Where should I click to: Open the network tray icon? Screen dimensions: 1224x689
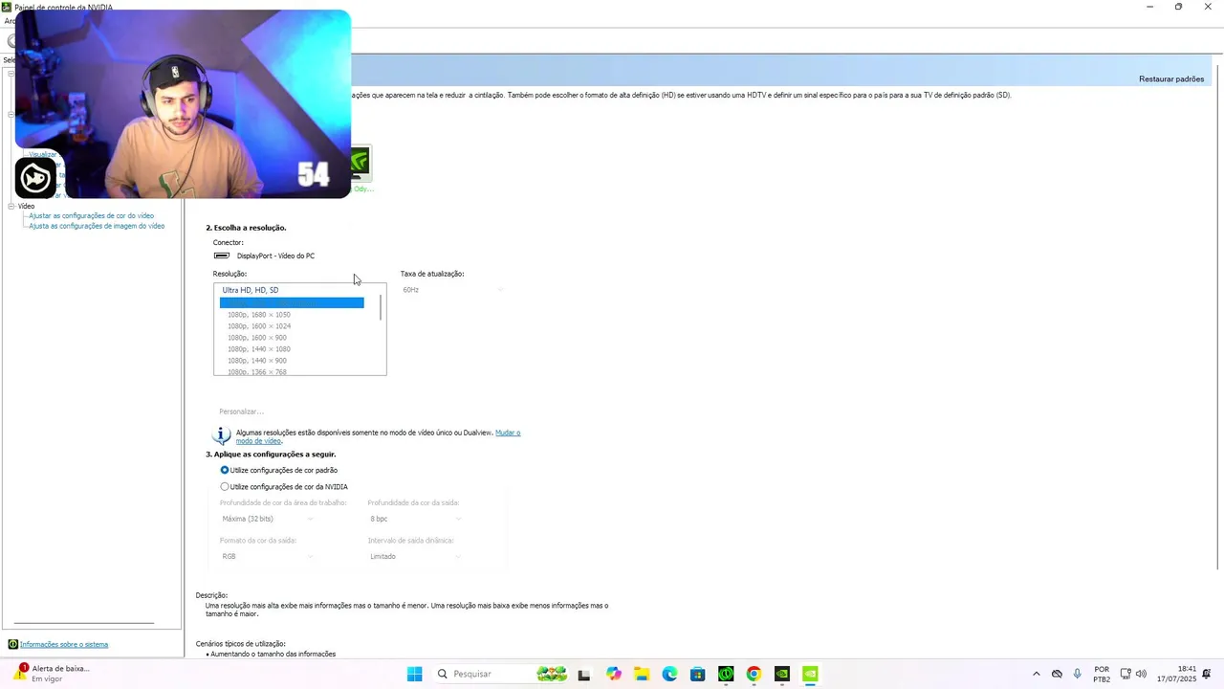tap(1126, 674)
